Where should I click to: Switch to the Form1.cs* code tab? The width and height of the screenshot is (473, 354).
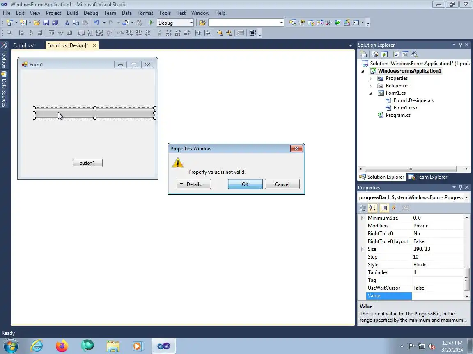tap(24, 45)
